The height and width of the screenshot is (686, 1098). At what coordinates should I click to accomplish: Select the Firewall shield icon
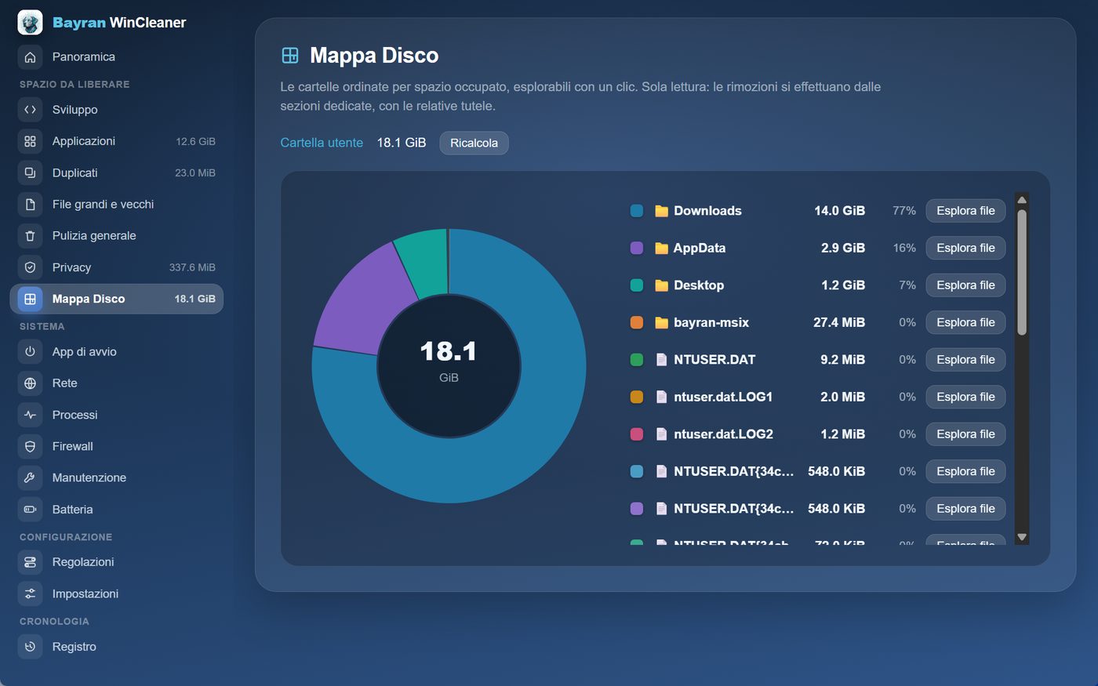[30, 446]
